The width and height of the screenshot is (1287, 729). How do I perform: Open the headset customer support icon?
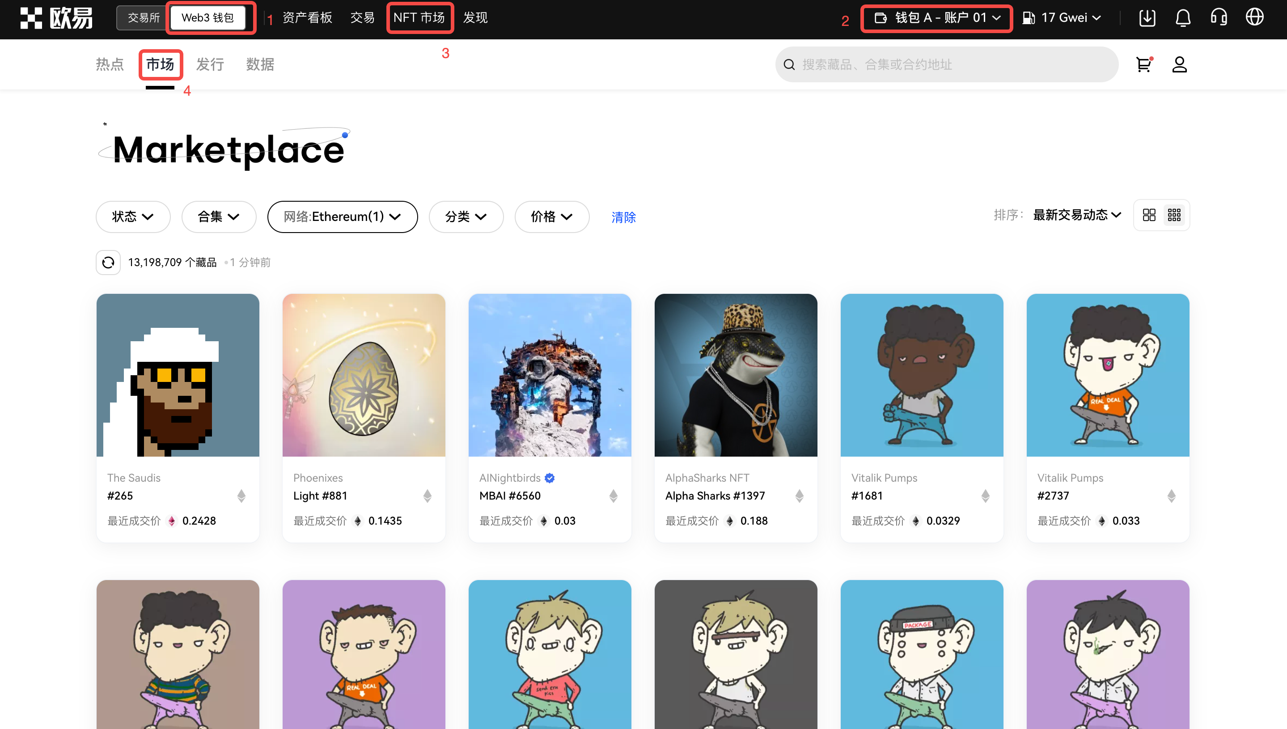point(1219,18)
